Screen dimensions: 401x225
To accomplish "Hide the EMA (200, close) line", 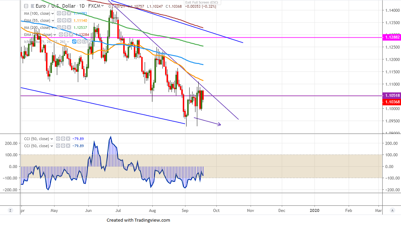I will coord(61,35).
